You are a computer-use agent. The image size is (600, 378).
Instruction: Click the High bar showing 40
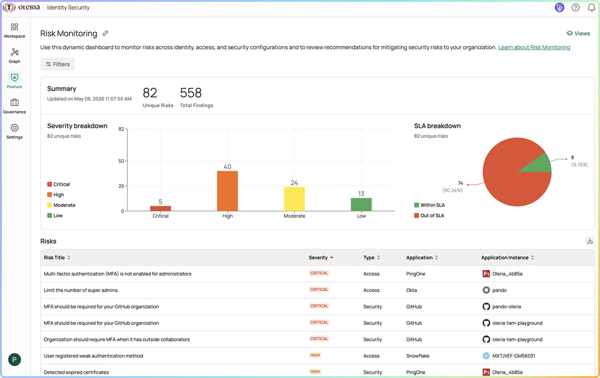coord(227,191)
